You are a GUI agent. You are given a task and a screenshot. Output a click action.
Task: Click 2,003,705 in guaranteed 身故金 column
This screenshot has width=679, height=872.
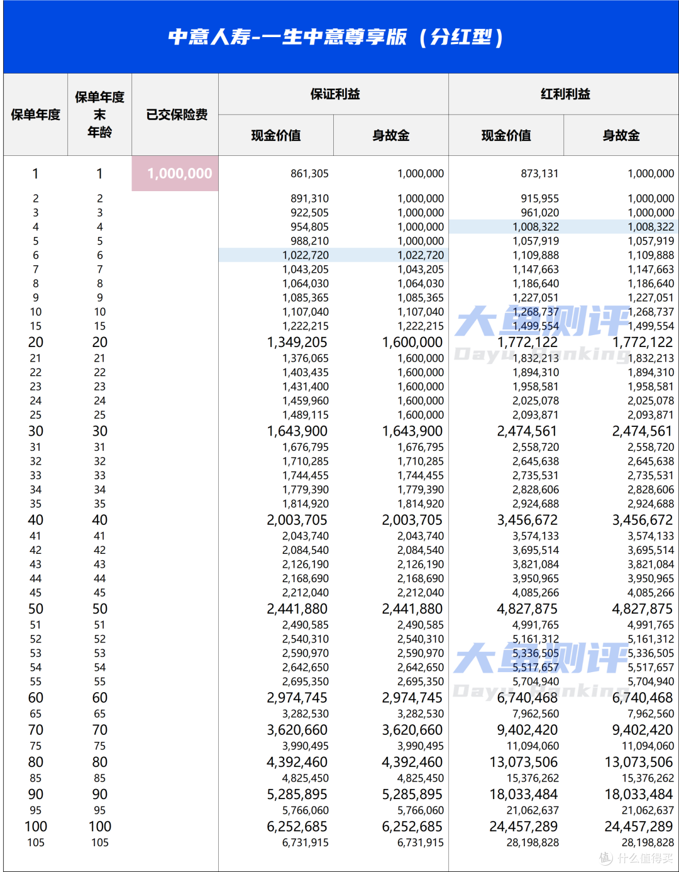(412, 520)
